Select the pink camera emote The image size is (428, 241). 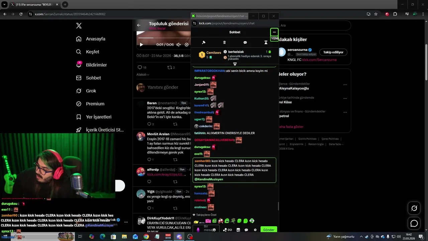(208, 221)
